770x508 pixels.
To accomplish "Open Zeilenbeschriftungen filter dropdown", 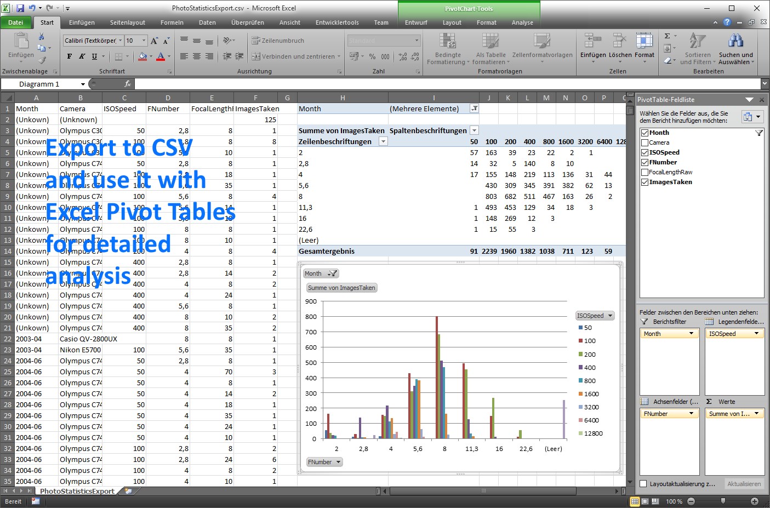I will pyautogui.click(x=384, y=141).
